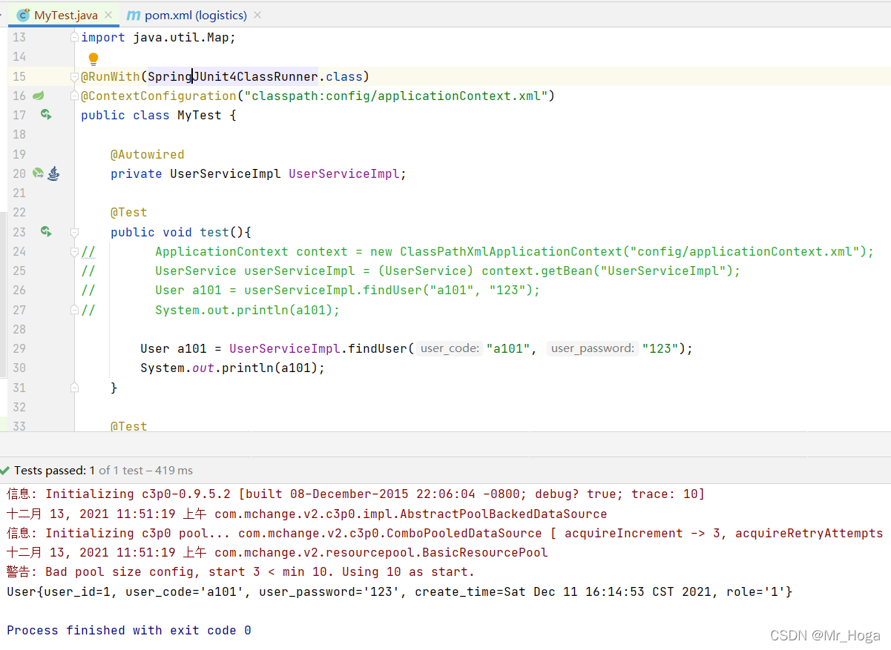Screen dimensions: 891x650
Task: Click the lightbulb intention icon near line 14
Action: pos(93,58)
